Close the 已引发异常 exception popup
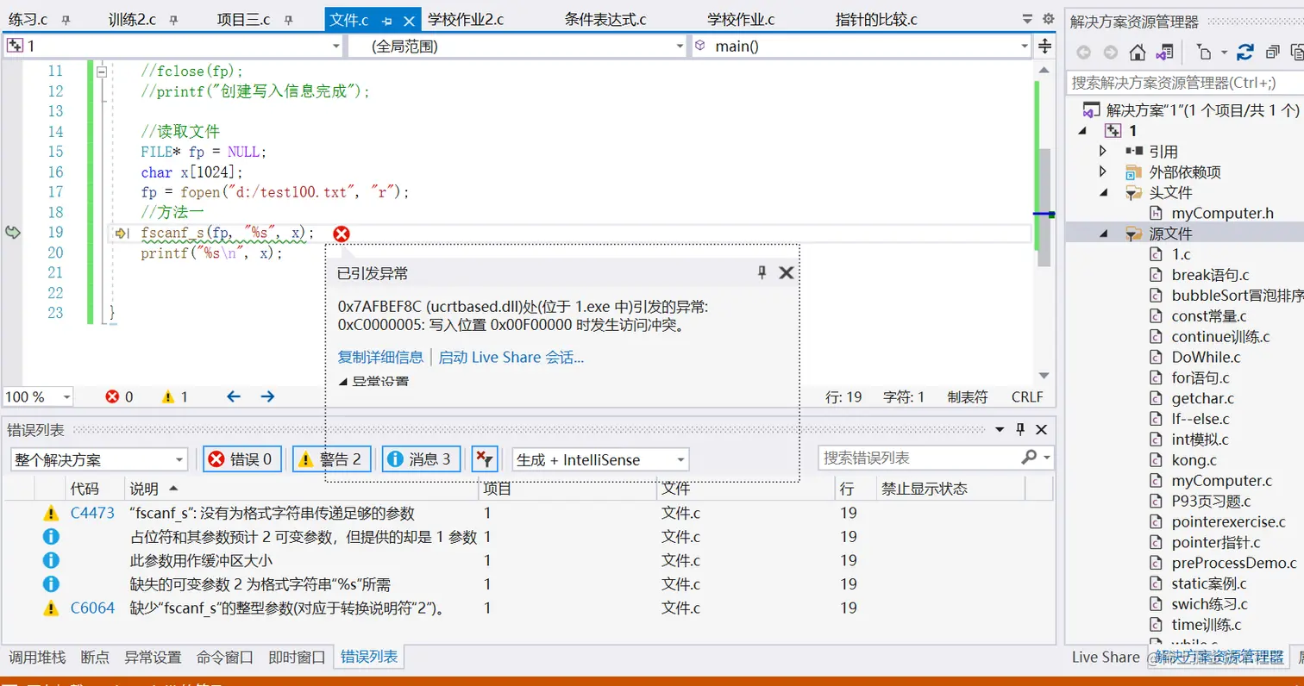The height and width of the screenshot is (686, 1304). (786, 272)
